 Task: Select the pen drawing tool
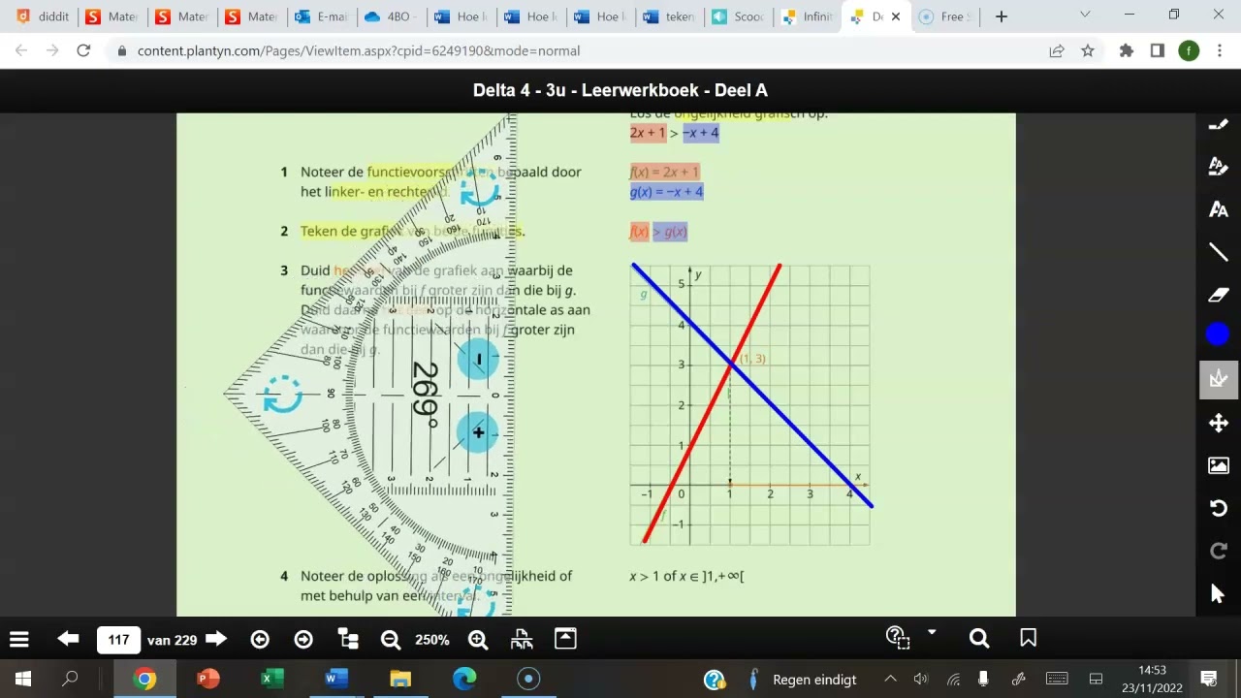[1218, 123]
